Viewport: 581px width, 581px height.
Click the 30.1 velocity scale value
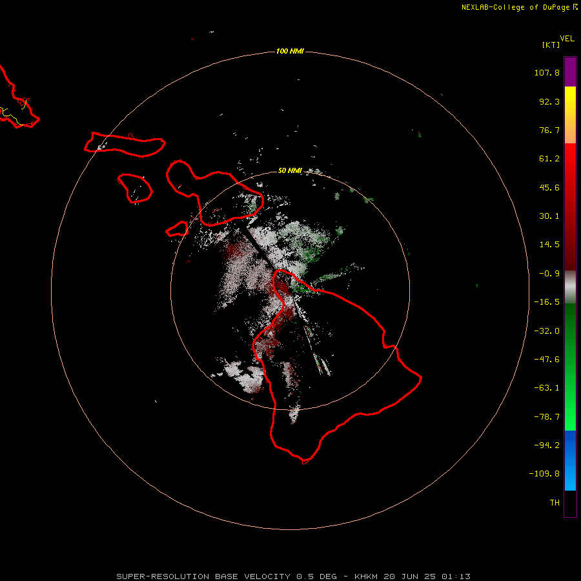pyautogui.click(x=549, y=216)
